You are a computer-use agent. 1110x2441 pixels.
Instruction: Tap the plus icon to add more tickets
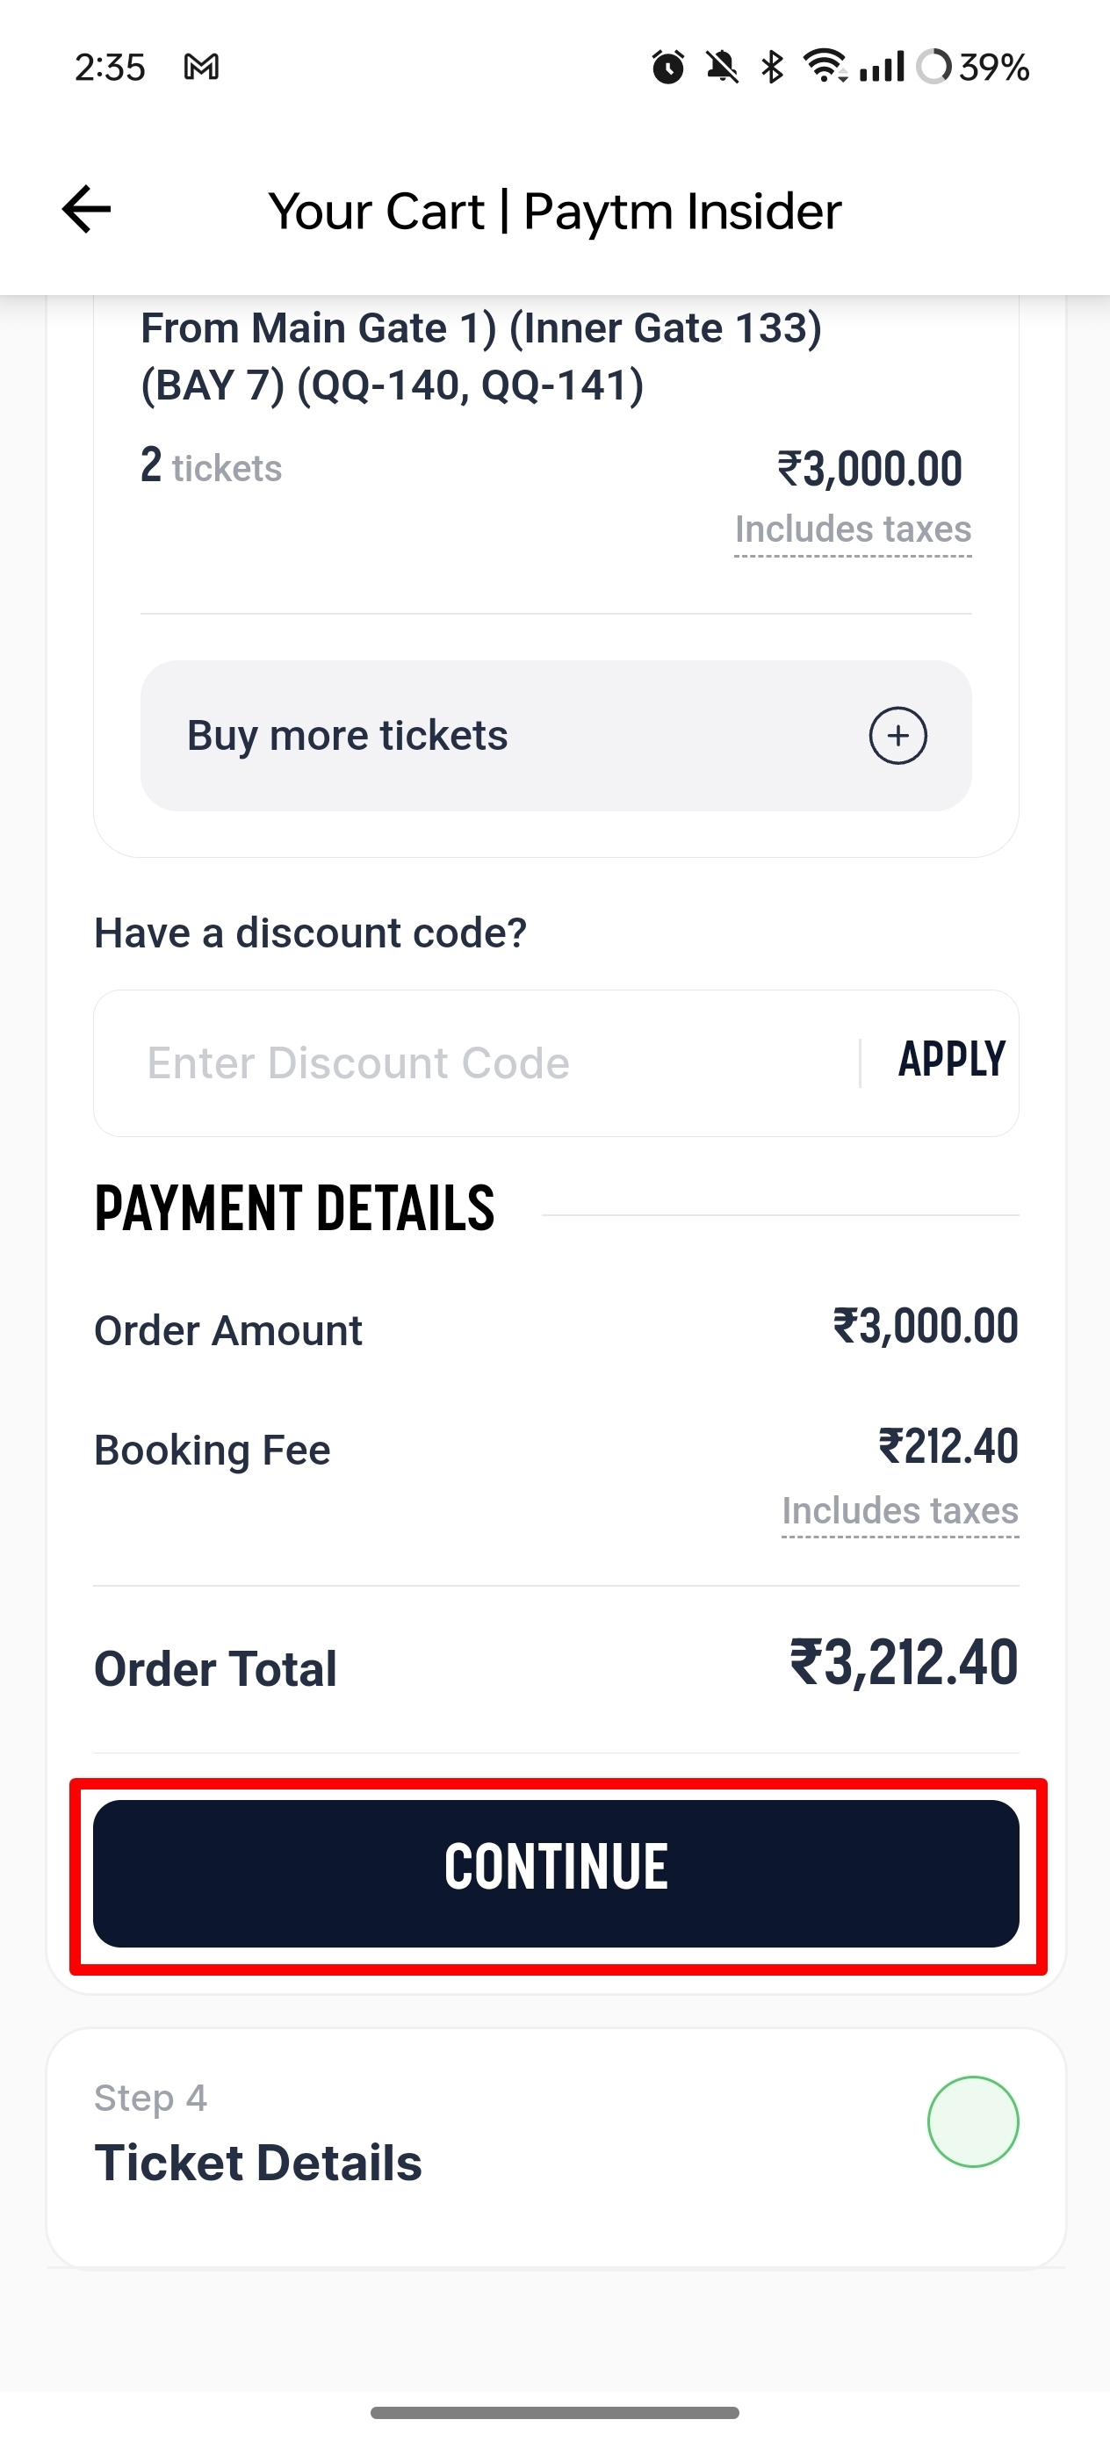coord(897,735)
